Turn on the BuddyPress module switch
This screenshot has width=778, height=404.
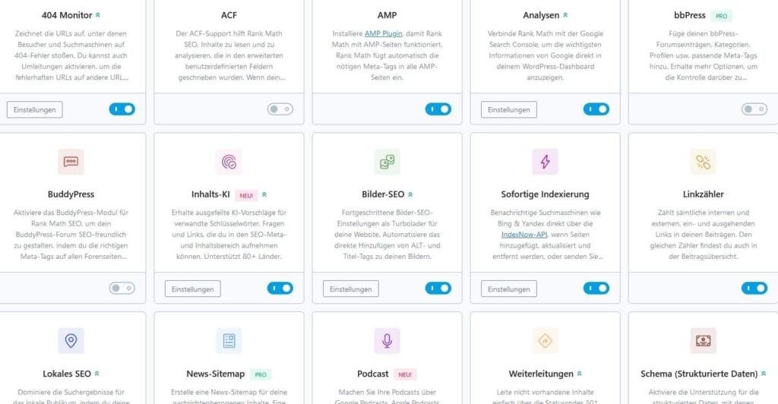tap(122, 289)
